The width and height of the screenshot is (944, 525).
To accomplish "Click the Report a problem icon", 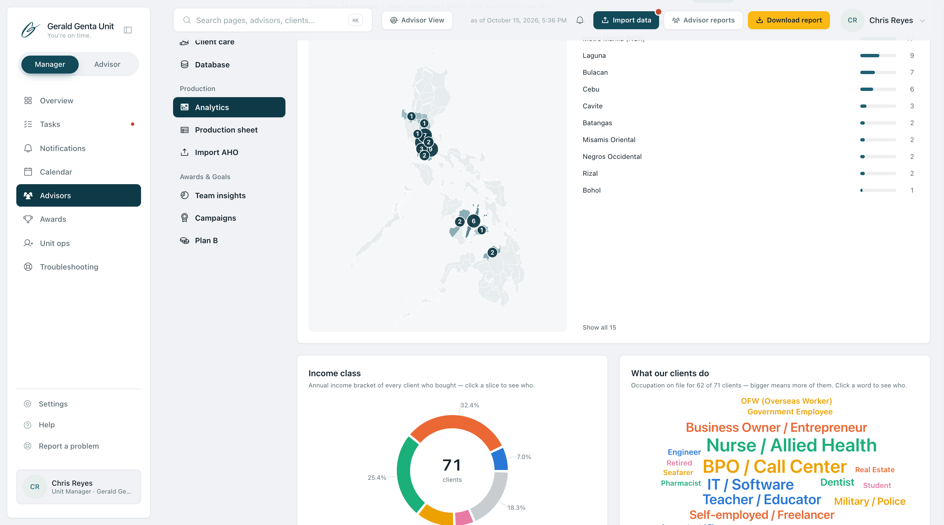I will point(28,446).
